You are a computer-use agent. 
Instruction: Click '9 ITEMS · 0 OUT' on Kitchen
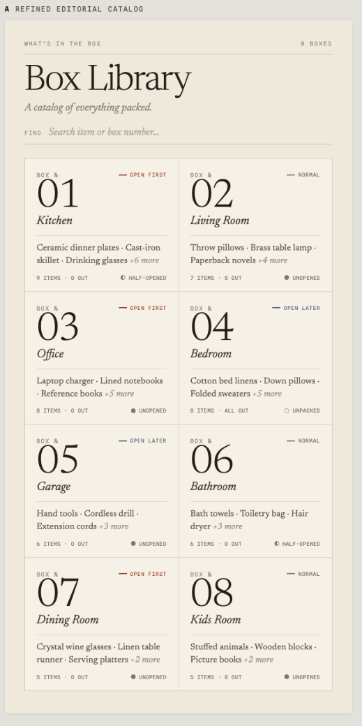click(62, 278)
